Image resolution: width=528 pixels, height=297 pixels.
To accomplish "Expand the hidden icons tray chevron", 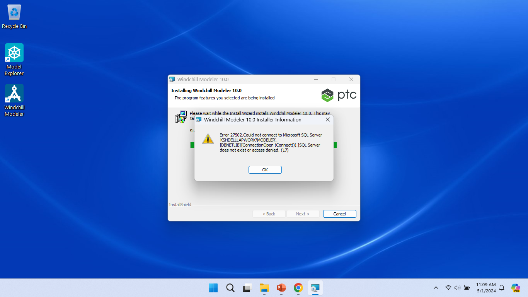I will [x=436, y=288].
